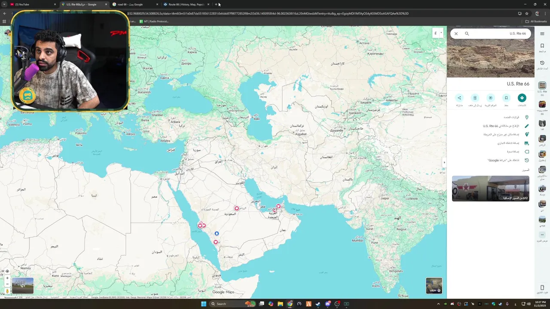The height and width of the screenshot is (309, 550).
Task: Click the Suggest an edit on U.S. Rte 66 row
Action: (490, 126)
